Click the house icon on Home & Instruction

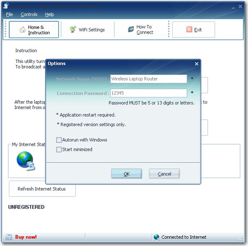tap(22, 30)
